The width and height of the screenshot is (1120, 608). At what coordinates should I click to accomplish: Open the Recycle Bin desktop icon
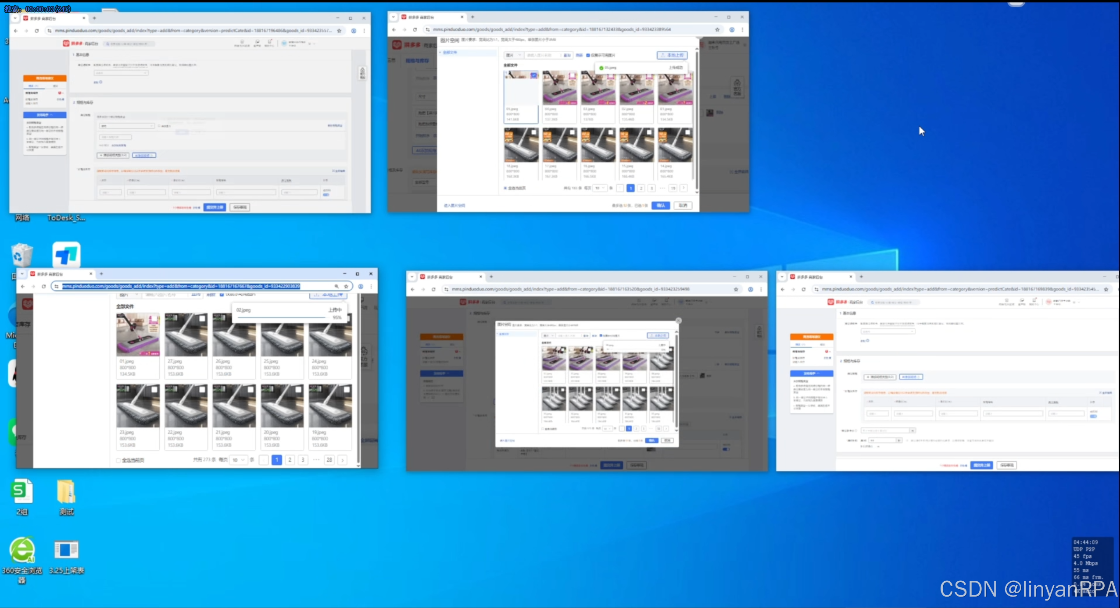(21, 254)
